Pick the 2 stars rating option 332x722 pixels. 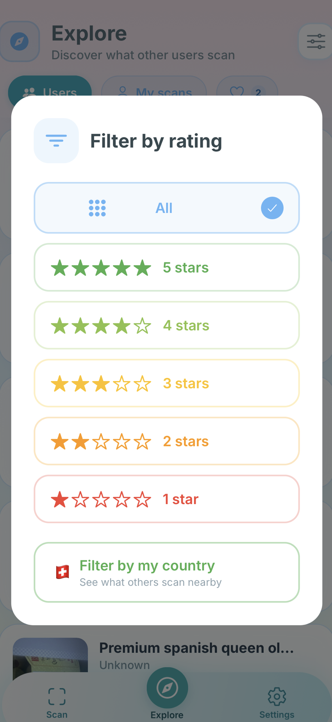click(x=166, y=441)
